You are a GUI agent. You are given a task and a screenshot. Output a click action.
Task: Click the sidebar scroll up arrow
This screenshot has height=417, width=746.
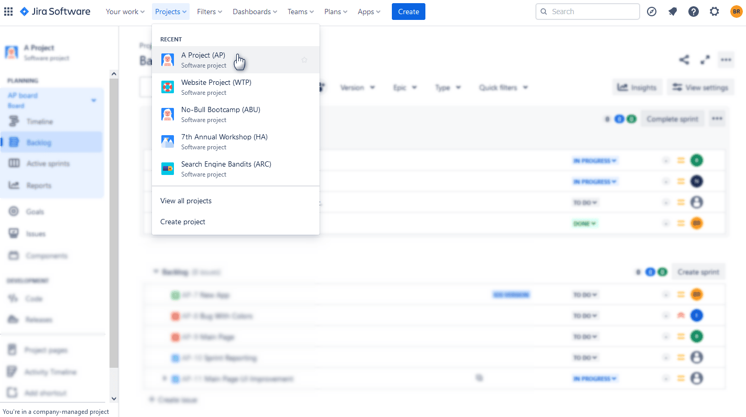114,74
